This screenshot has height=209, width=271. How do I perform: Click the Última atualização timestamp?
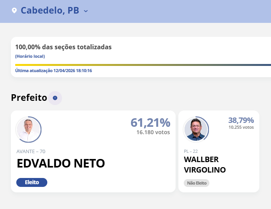(x=54, y=71)
